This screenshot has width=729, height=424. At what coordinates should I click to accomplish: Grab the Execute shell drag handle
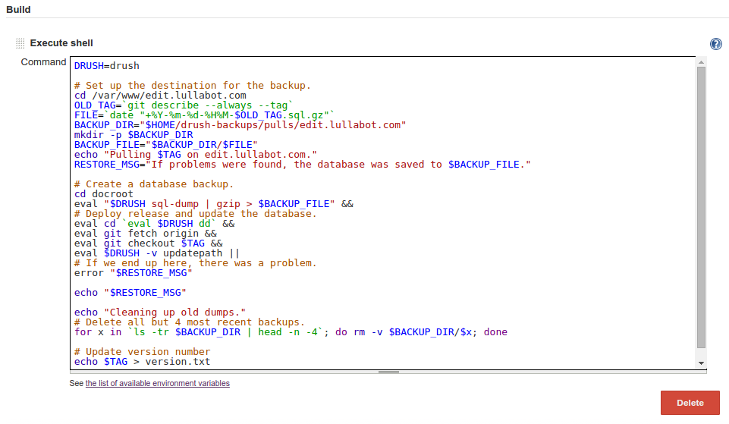click(20, 43)
